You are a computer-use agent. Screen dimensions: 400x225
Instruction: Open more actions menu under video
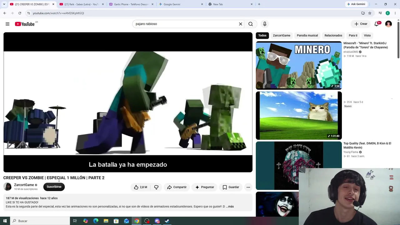248,187
